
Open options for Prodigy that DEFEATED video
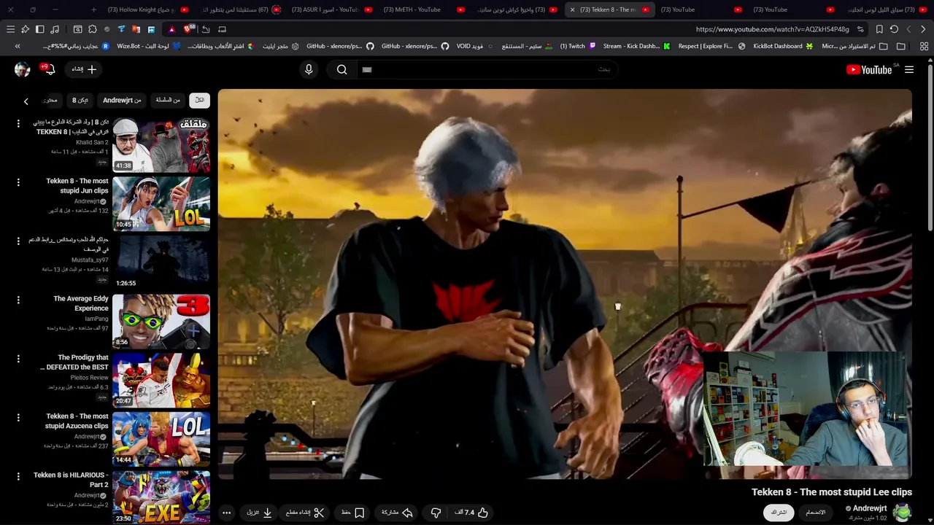(x=18, y=359)
